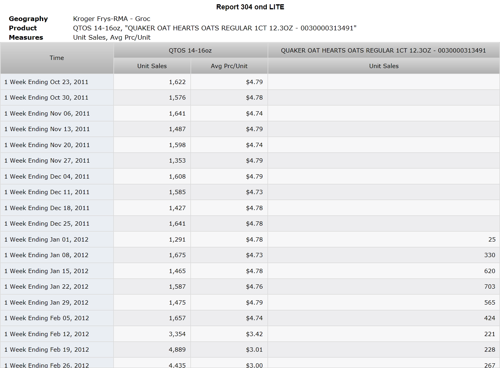Click the Oat Hearts unit sales value 228

(490, 350)
